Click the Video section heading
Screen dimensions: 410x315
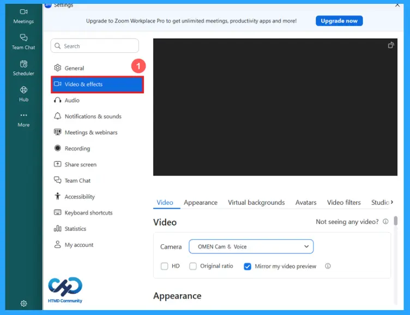(x=165, y=222)
